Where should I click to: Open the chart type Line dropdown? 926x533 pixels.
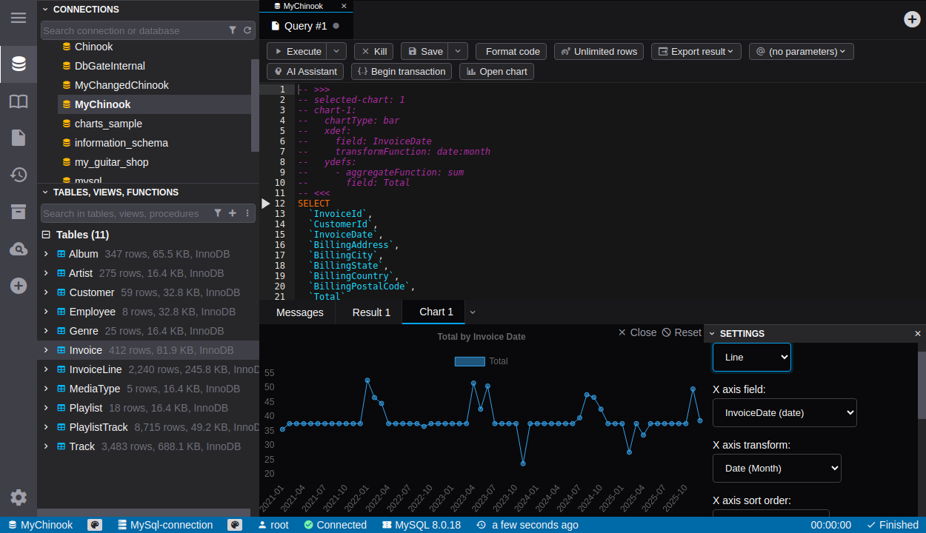coord(751,357)
